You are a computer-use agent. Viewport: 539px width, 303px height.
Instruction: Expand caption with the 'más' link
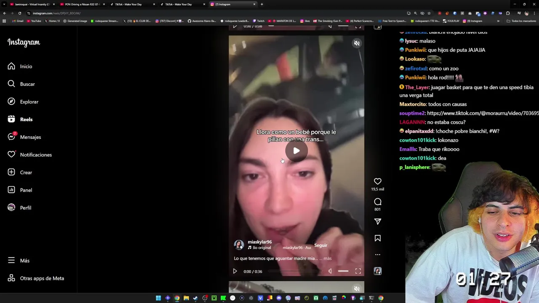(328, 258)
